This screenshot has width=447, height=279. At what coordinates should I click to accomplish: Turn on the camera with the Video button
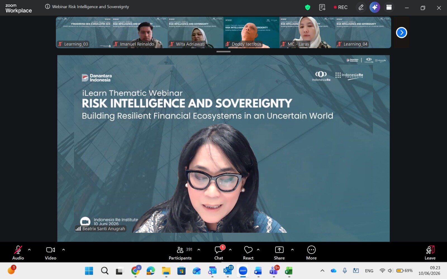(51, 252)
